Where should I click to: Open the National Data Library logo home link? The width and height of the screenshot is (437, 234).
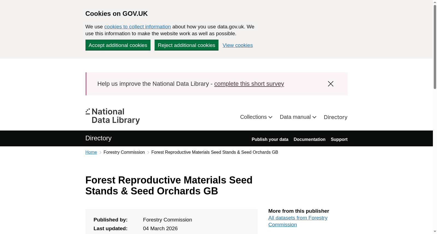(113, 116)
